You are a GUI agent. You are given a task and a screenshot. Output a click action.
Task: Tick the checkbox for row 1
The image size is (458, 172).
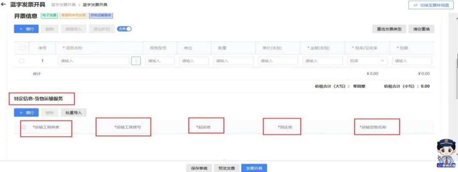coord(22,61)
